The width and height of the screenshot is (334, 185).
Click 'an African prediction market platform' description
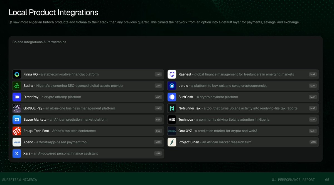79,120
